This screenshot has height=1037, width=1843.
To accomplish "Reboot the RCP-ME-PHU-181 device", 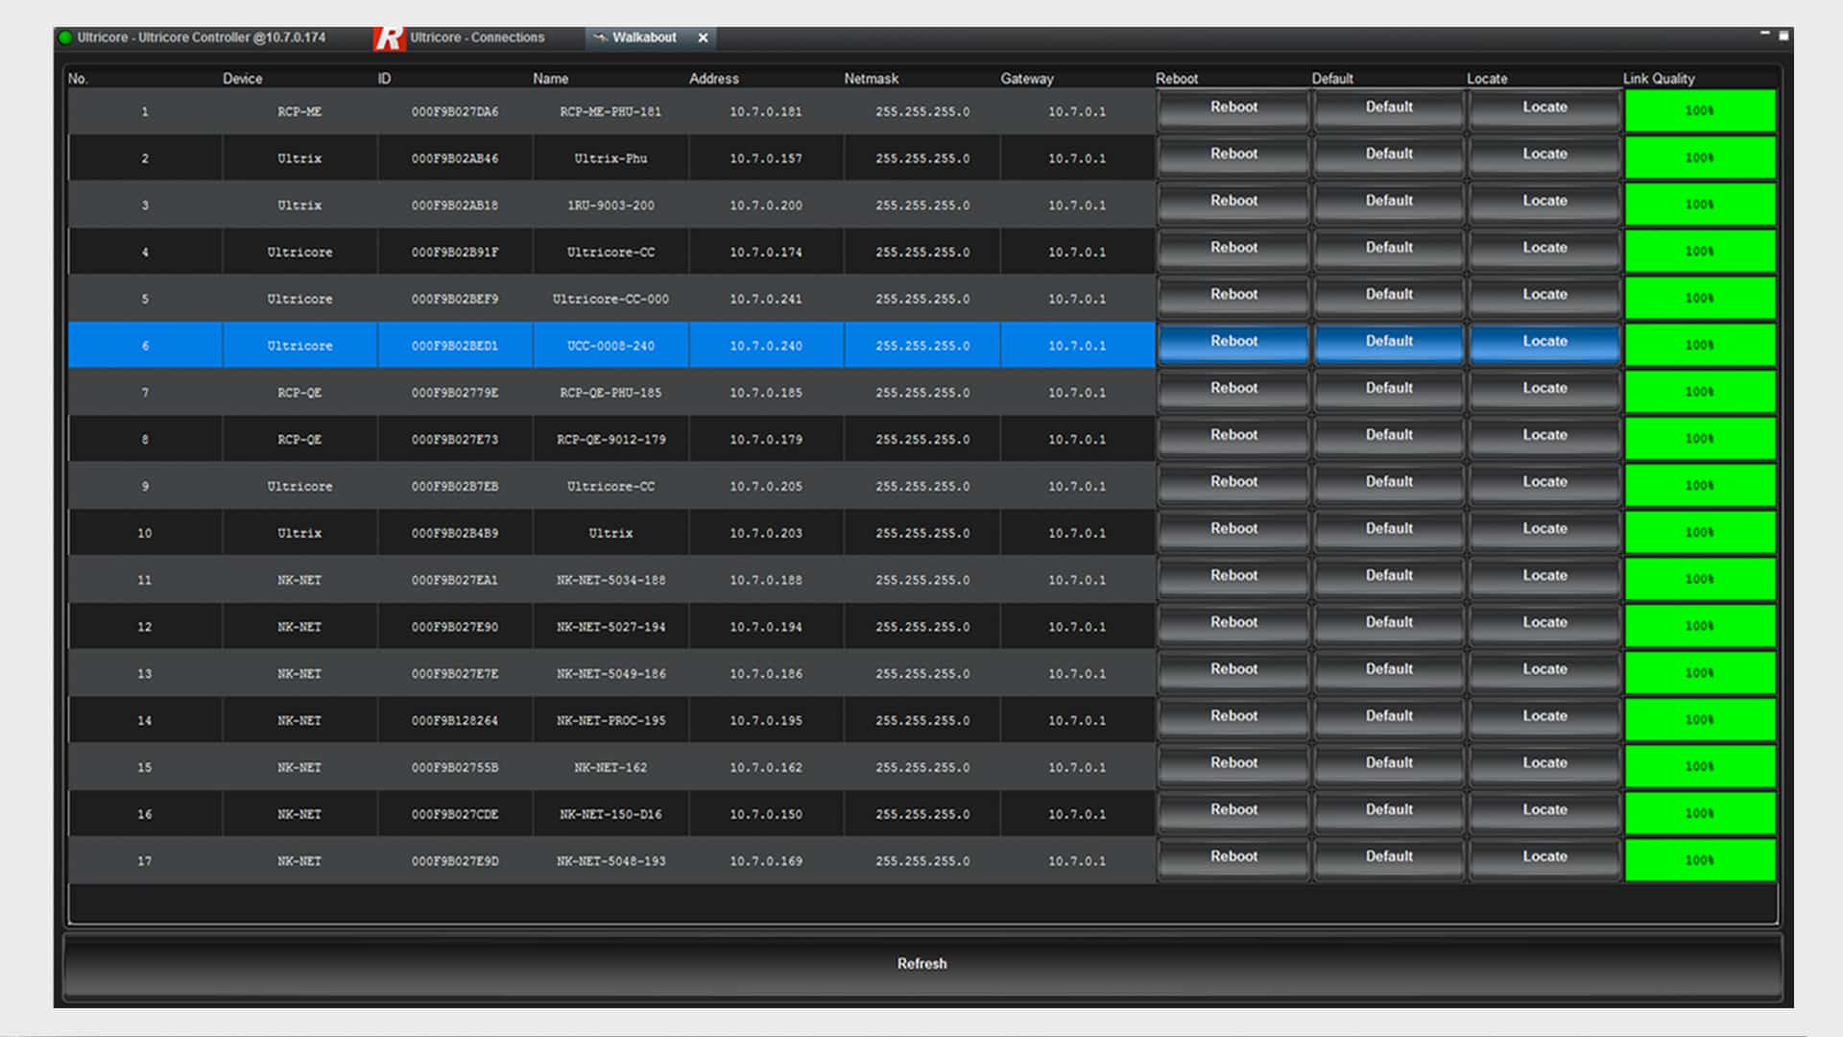I will tap(1233, 108).
